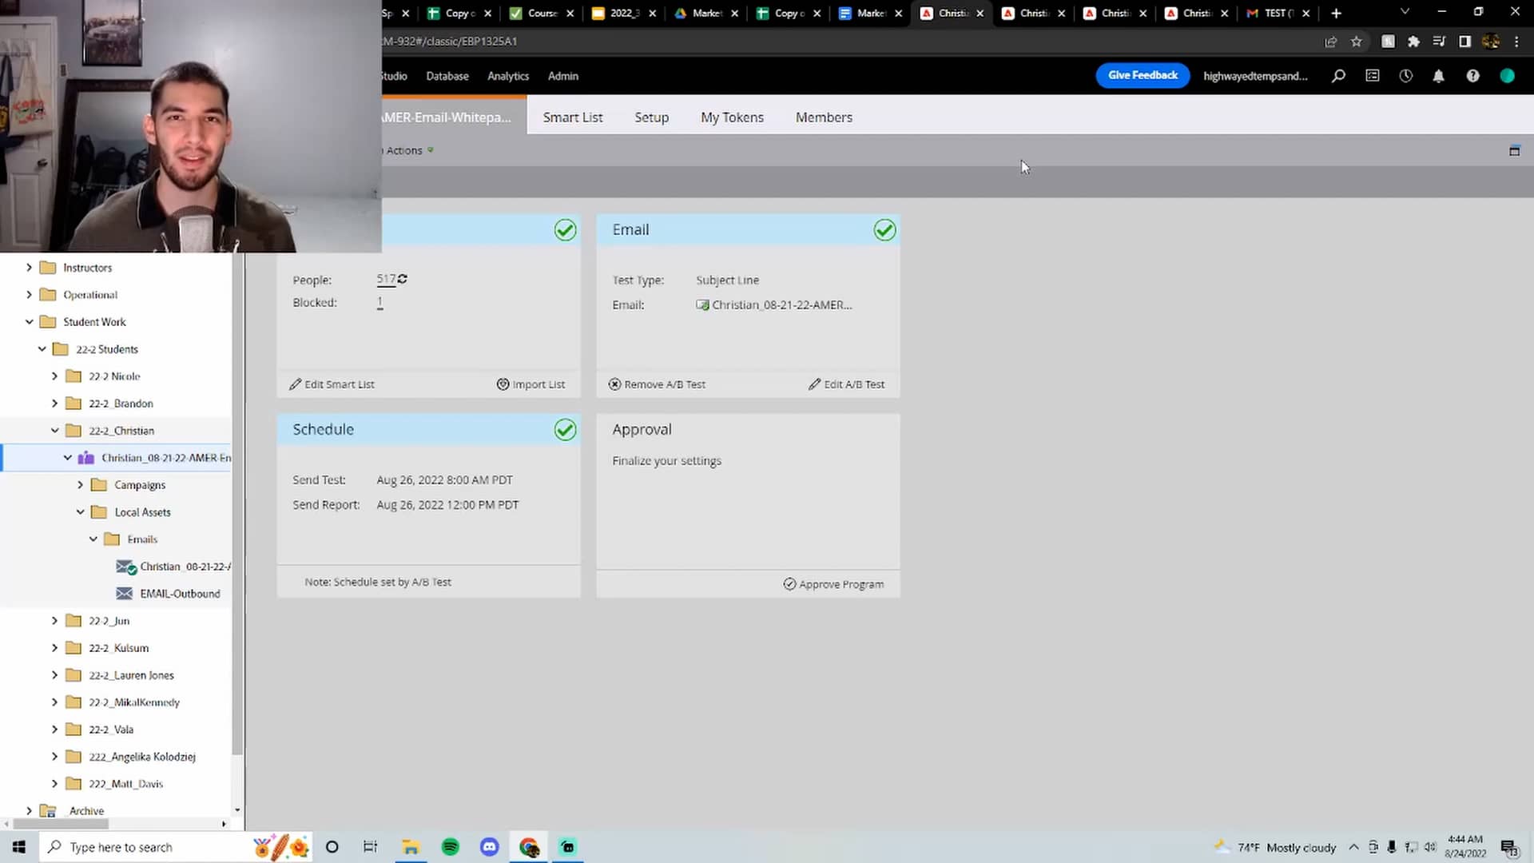Open the notifications bell icon
The height and width of the screenshot is (863, 1534).
[1438, 76]
